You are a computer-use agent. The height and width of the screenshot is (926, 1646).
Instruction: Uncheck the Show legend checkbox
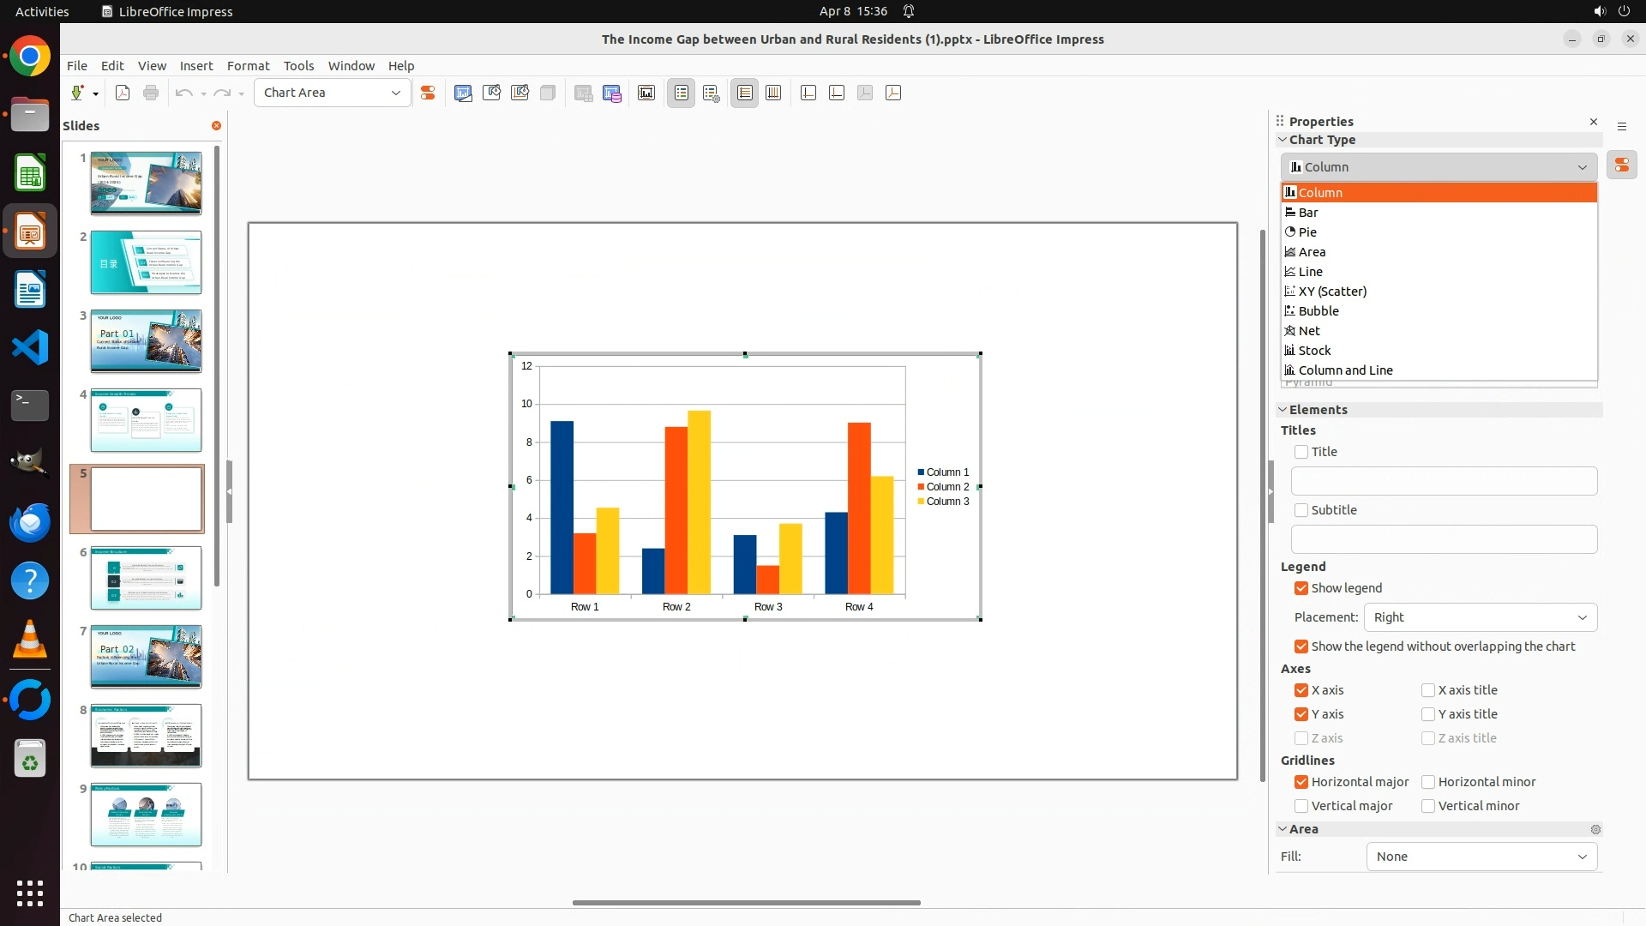(x=1301, y=588)
